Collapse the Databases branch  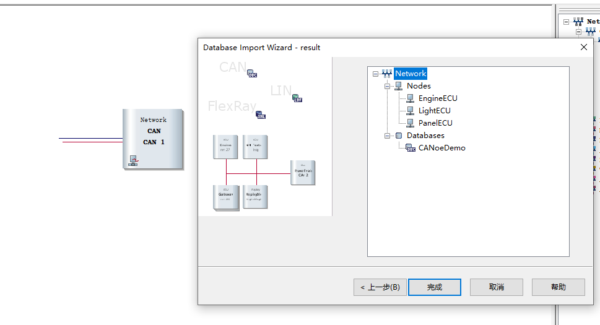tap(387, 136)
